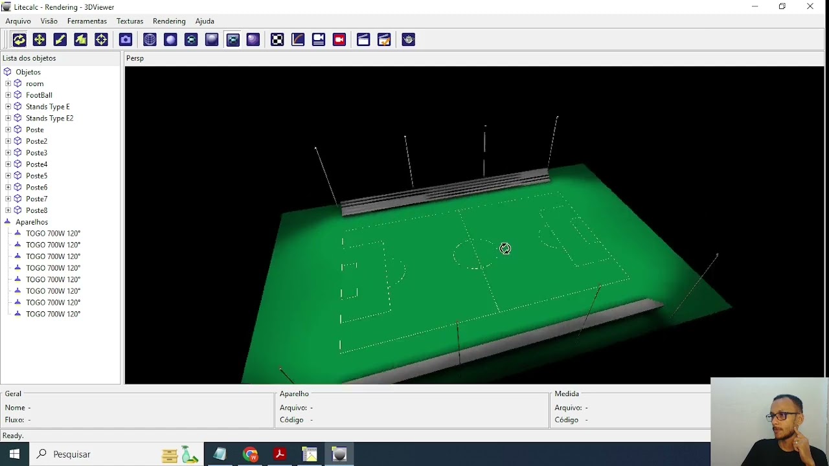This screenshot has width=829, height=466.
Task: Click the active 3DViewer taskbar icon
Action: (339, 454)
